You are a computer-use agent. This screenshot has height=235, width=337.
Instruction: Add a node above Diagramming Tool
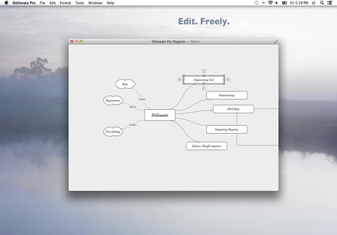click(x=204, y=71)
